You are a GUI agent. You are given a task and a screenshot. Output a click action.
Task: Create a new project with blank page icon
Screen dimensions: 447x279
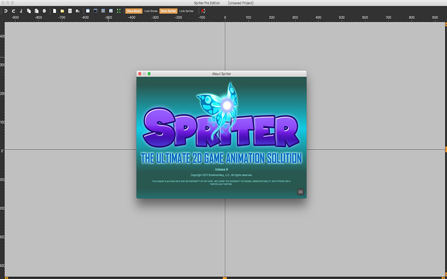(54, 11)
